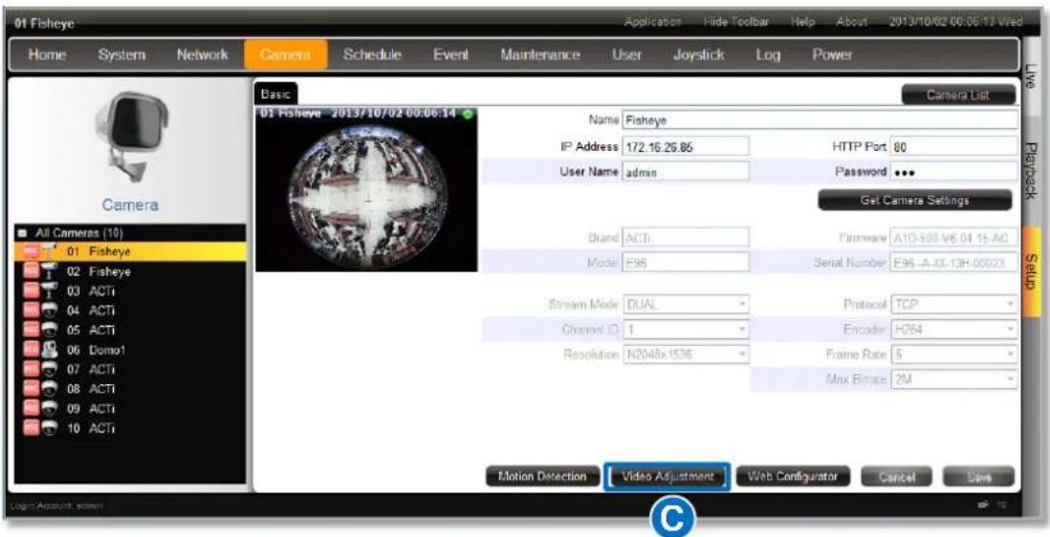Open the Network menu tab

(202, 54)
